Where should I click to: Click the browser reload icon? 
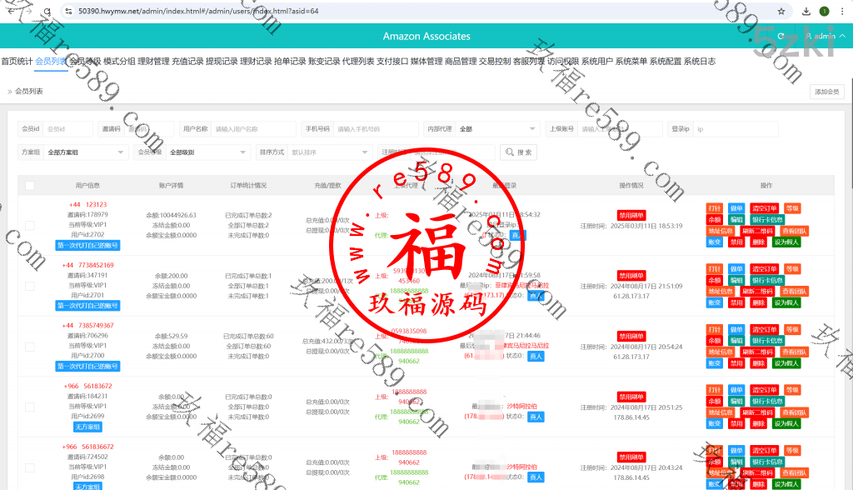pos(45,12)
